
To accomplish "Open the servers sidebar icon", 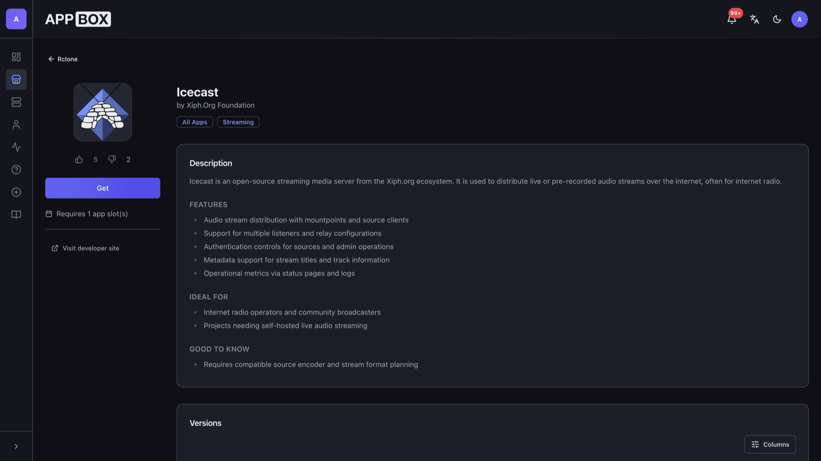I will [16, 102].
